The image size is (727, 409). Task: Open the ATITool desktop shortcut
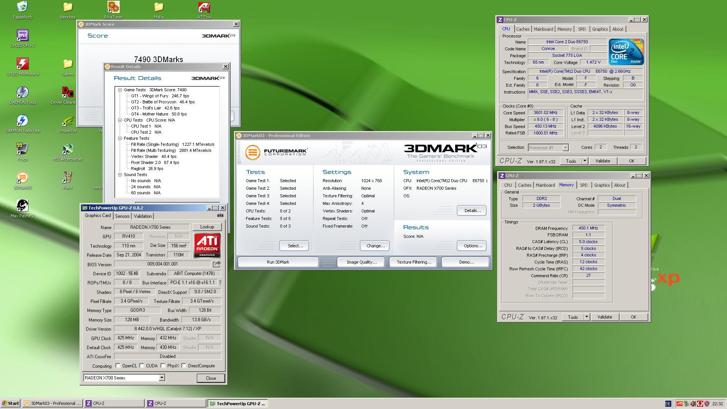[204, 7]
